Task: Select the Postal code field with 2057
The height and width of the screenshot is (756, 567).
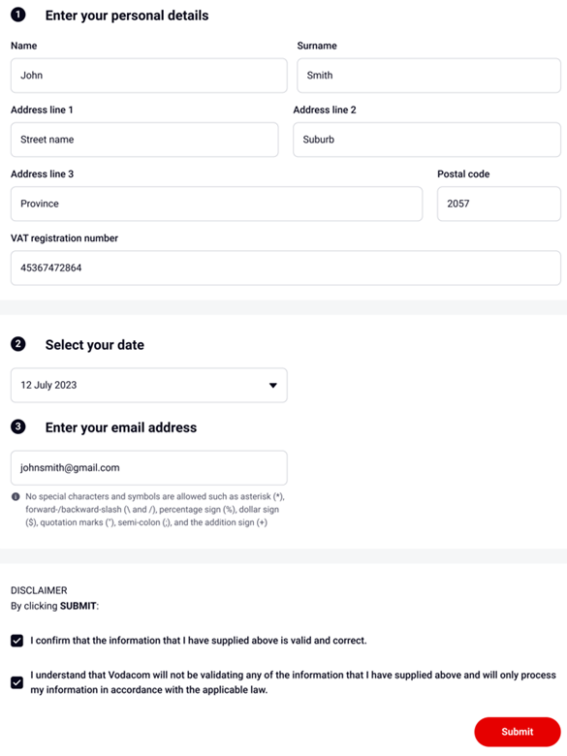Action: pos(499,204)
